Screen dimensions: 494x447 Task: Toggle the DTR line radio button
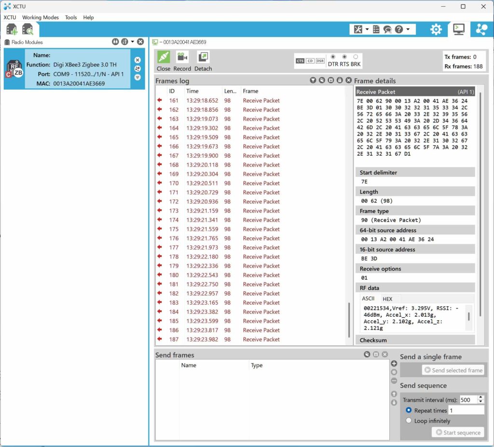[x=333, y=57]
